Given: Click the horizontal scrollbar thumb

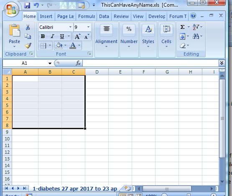Looking at the screenshot, I should [167, 189].
